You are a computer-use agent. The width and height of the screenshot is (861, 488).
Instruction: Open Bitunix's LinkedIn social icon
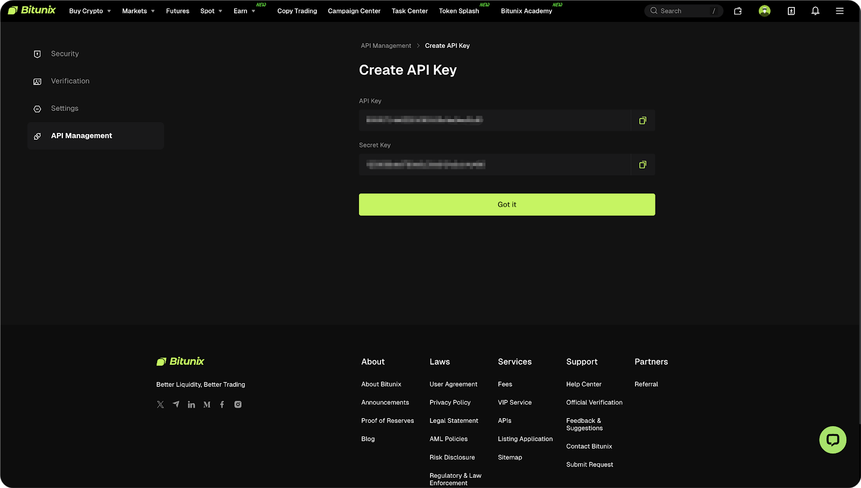pos(192,404)
